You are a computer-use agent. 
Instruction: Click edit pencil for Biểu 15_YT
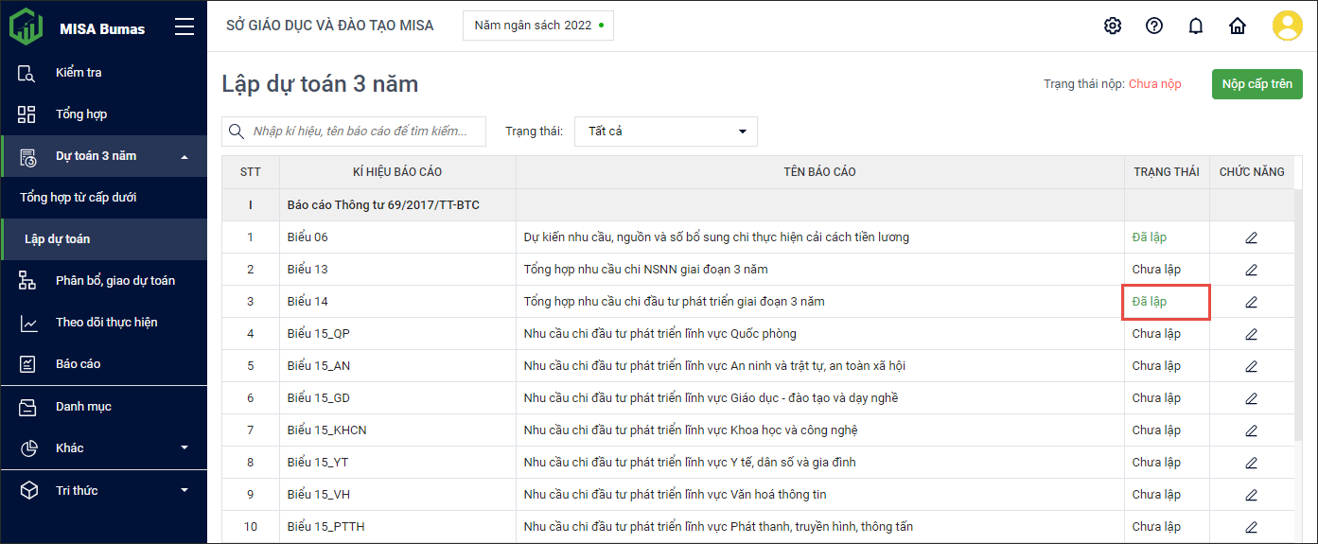click(x=1251, y=463)
